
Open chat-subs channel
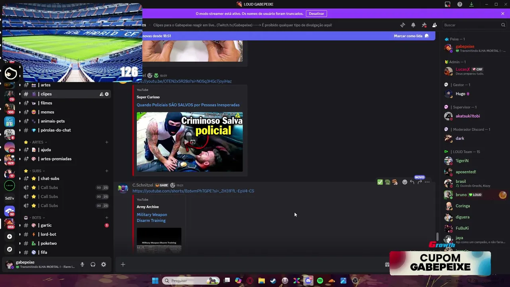(66, 179)
